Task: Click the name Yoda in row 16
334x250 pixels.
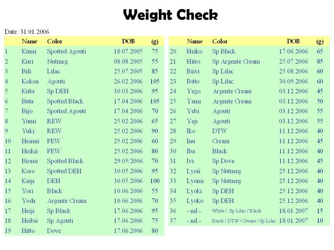Action: pyautogui.click(x=29, y=201)
